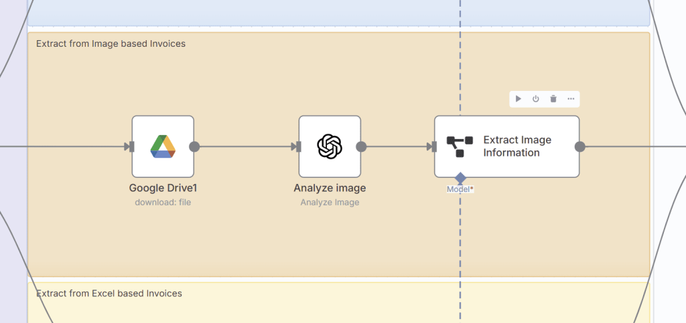Click the Extract Image Information title text
The width and height of the screenshot is (686, 323).
[x=517, y=146]
